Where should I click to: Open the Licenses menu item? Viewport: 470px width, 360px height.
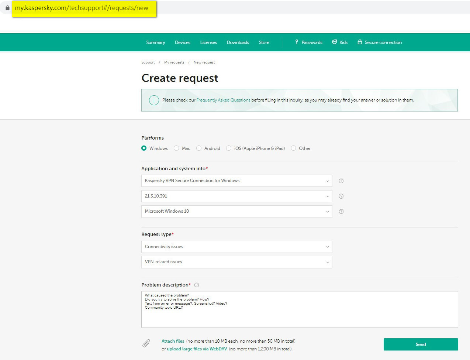[x=208, y=42]
